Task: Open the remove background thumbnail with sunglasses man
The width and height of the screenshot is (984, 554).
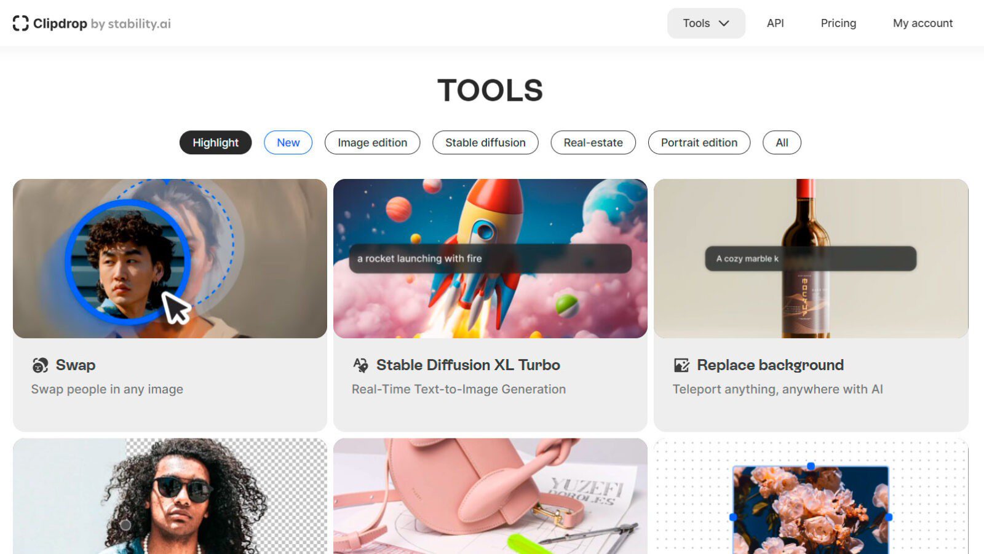Action: 170,496
